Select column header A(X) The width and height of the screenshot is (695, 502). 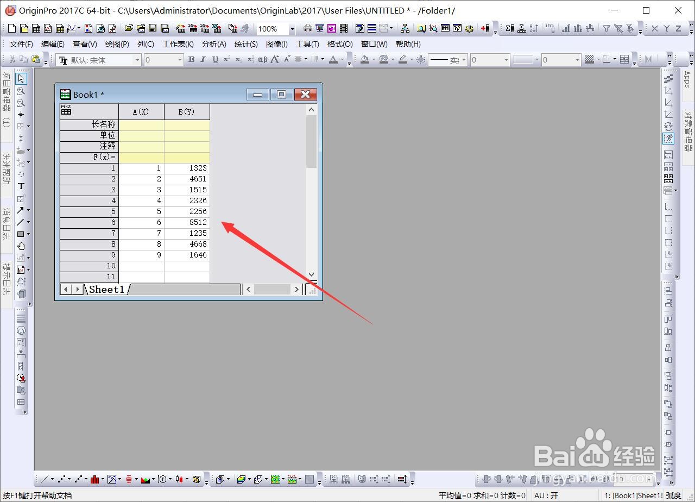(141, 111)
